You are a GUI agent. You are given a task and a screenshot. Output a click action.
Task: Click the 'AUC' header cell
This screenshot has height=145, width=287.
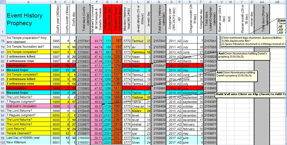click(231, 19)
